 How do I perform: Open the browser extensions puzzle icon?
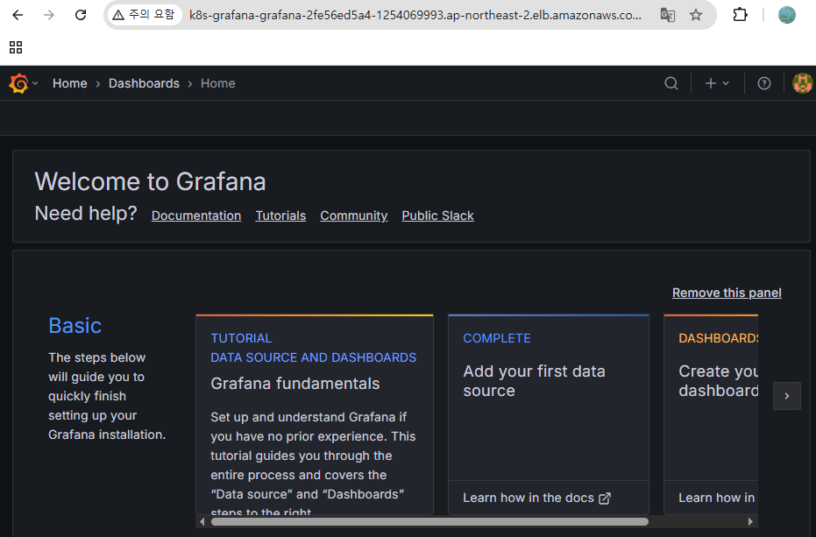740,15
